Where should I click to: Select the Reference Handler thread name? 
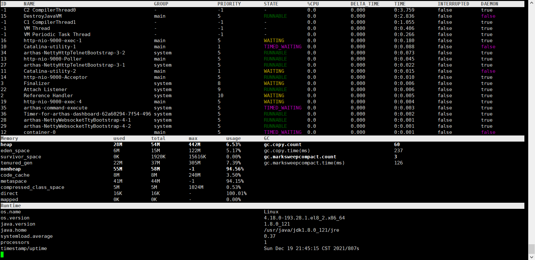pos(49,96)
